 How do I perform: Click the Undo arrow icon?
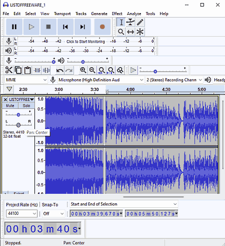59,70
